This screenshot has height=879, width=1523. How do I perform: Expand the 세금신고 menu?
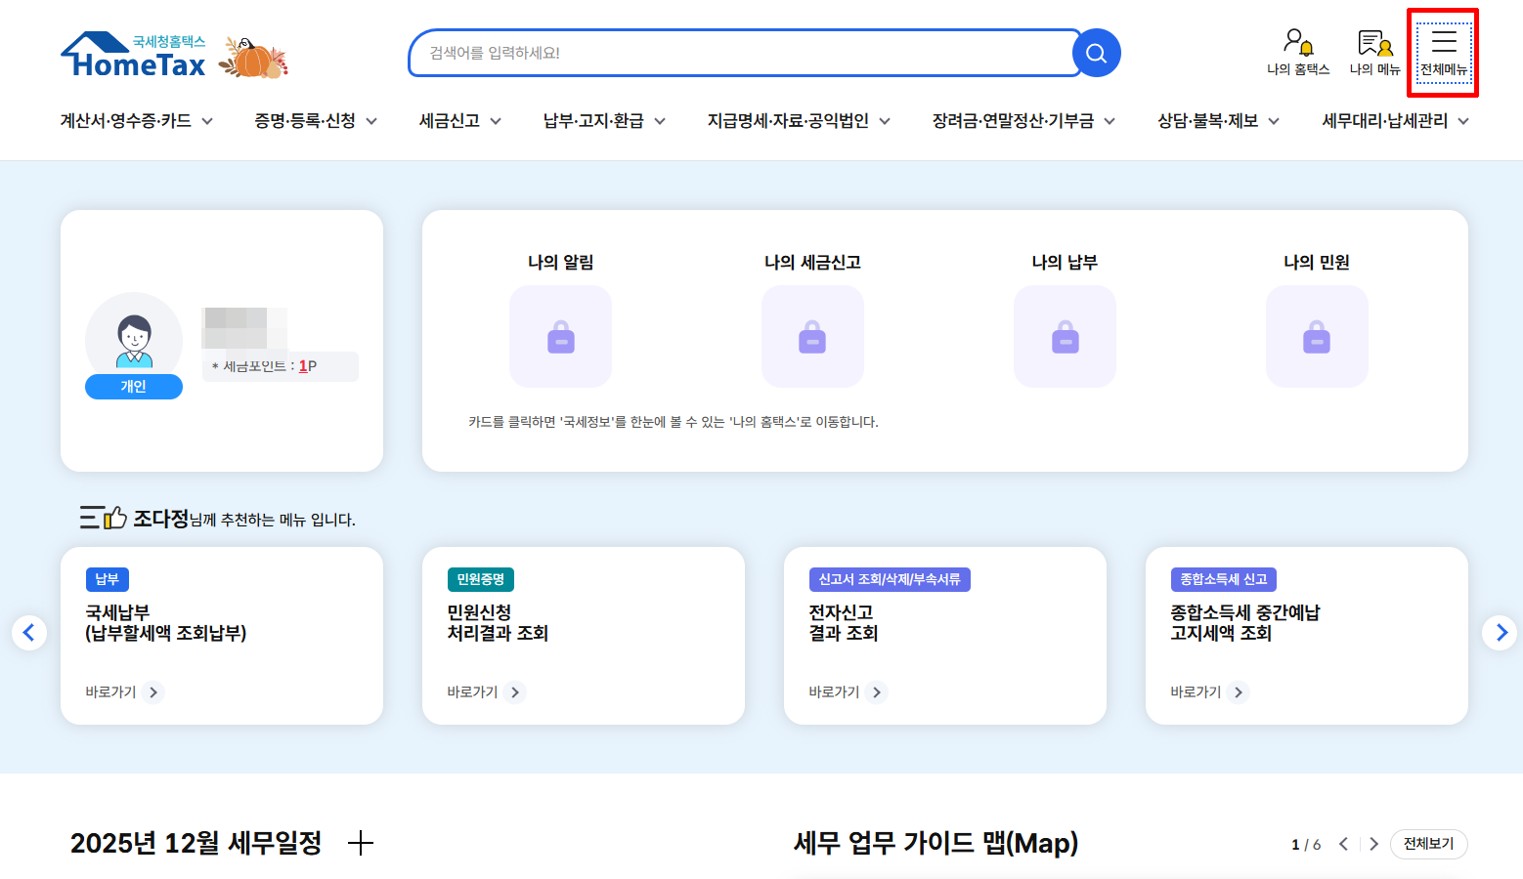click(x=459, y=121)
